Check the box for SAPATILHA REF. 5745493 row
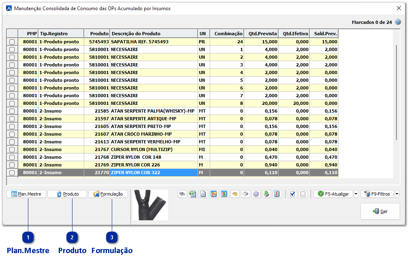This screenshot has width=409, height=262. (x=12, y=42)
